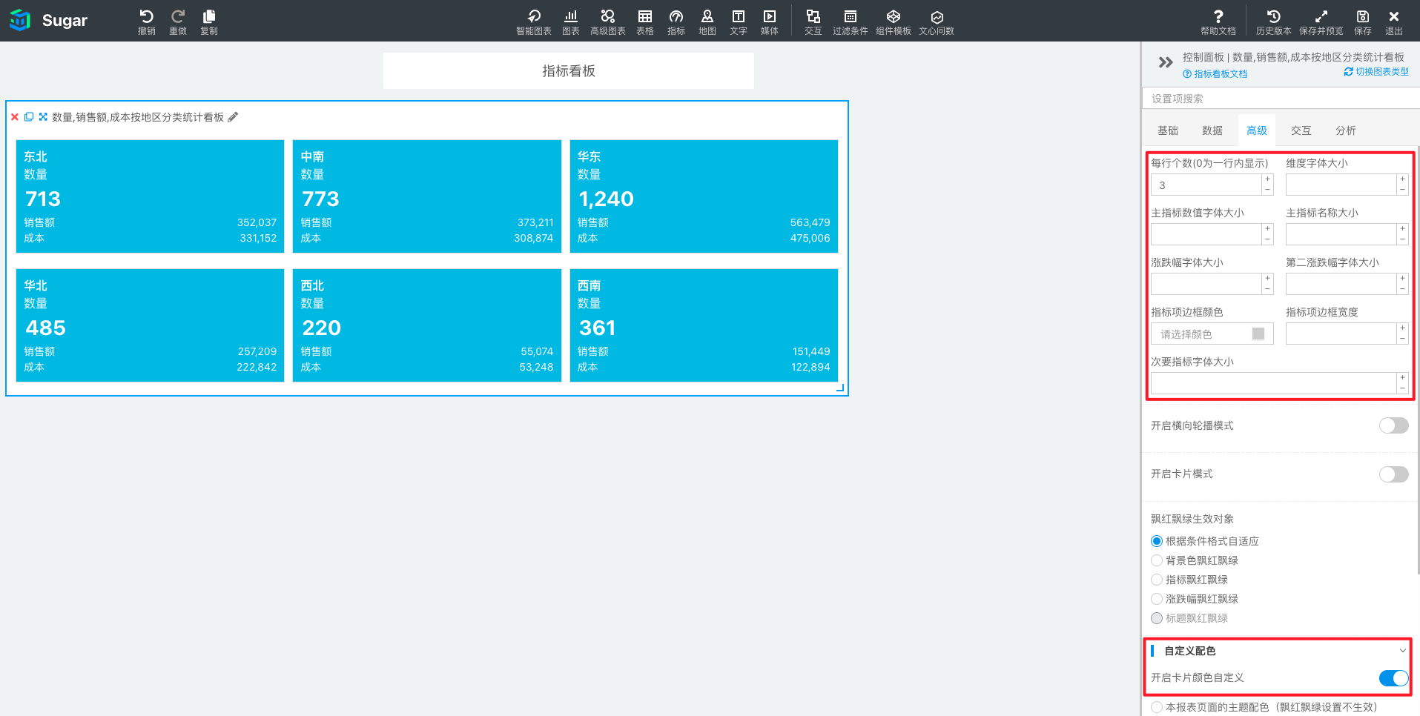
Task: Switch to the 交互 tab
Action: pyautogui.click(x=1301, y=130)
